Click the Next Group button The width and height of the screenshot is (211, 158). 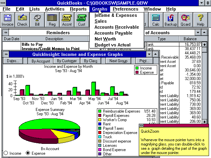[118, 61]
